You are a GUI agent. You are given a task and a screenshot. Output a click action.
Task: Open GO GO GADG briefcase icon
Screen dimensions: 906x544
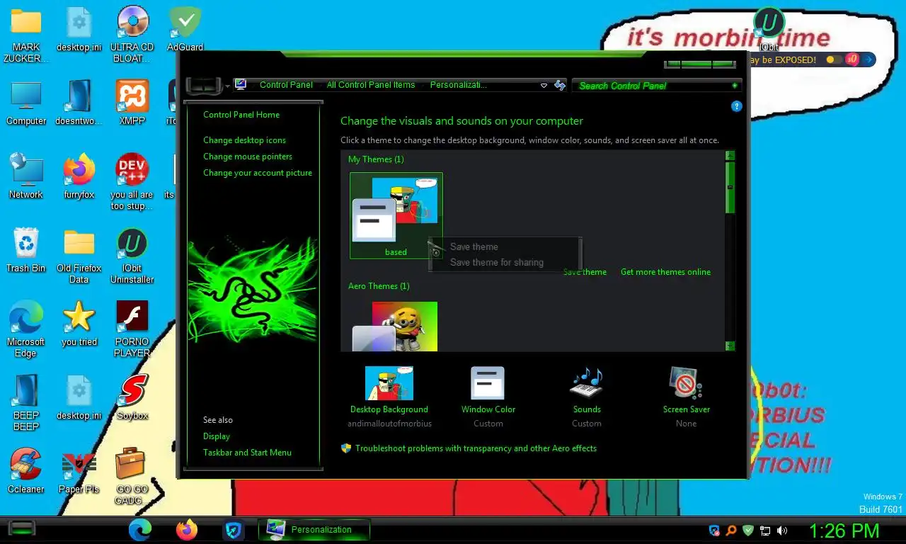point(132,476)
